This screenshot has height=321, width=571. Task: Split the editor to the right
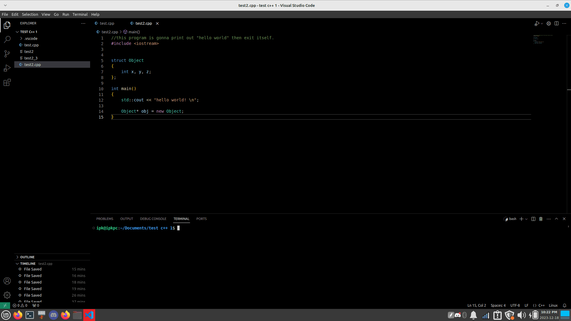click(556, 23)
